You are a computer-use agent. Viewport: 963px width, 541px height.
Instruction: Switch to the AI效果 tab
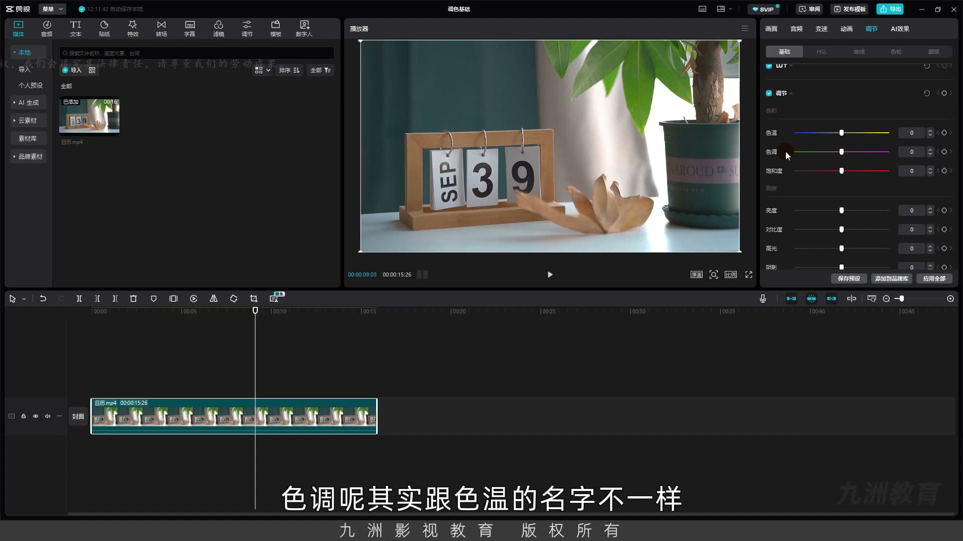900,29
